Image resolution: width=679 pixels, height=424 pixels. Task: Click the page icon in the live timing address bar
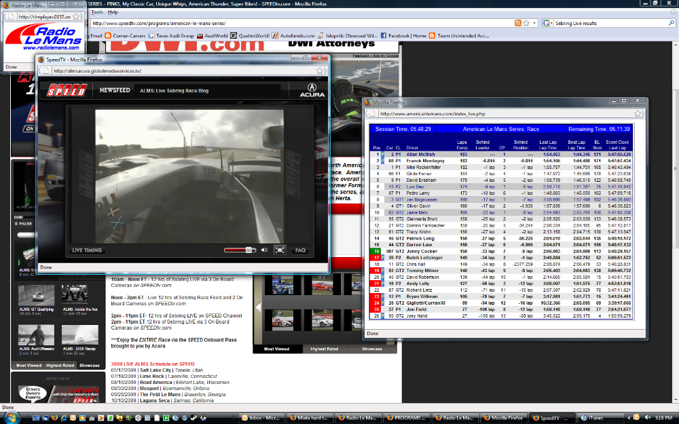coord(371,113)
